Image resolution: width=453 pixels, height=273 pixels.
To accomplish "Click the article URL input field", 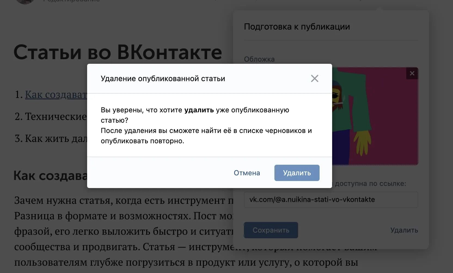I will (x=331, y=200).
